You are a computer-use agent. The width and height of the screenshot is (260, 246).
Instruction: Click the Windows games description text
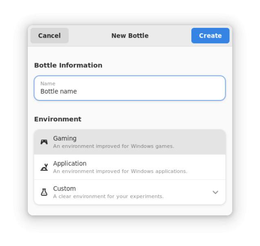click(x=113, y=146)
